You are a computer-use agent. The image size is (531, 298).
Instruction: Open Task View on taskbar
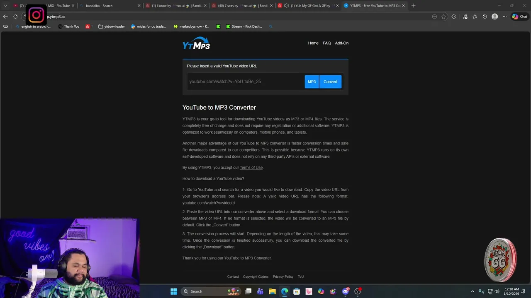248,291
